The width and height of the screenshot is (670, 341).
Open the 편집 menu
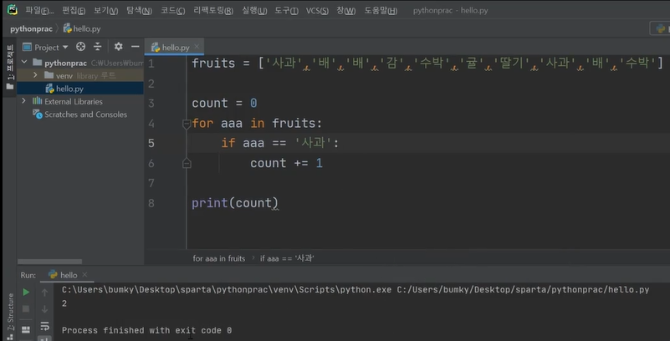pyautogui.click(x=74, y=11)
